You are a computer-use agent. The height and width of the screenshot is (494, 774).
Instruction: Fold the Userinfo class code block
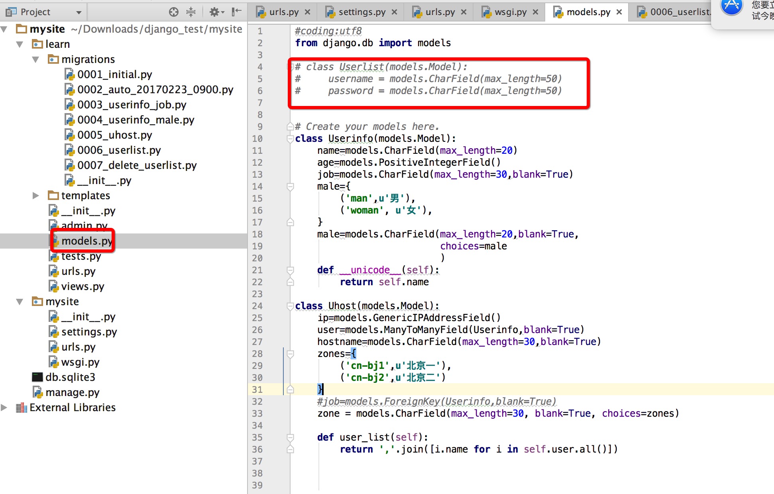click(x=290, y=139)
